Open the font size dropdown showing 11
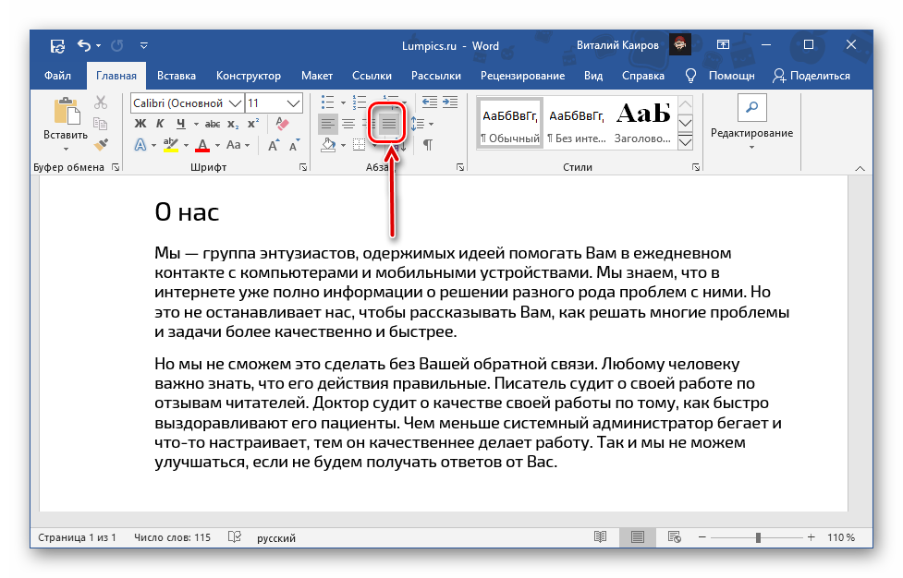Viewport: 903px width, 578px height. click(x=294, y=102)
